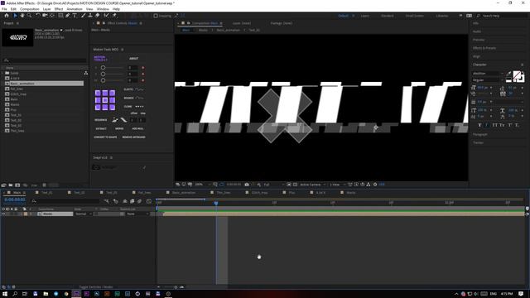530x298 pixels.
Task: Toggle All Caps style in Character panel
Action: point(494,125)
